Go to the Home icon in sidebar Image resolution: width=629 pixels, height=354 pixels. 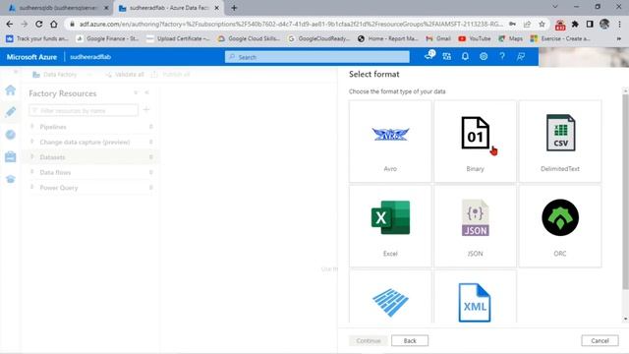[11, 89]
